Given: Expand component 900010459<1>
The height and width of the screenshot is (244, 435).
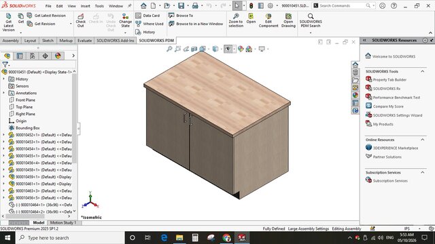Looking at the screenshot, I should (x=3, y=177).
